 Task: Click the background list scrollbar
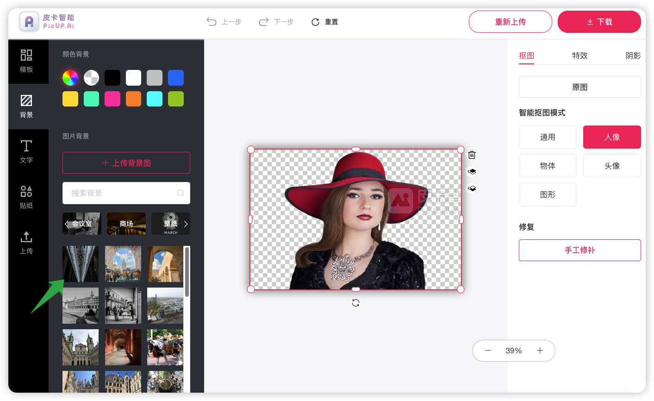(x=187, y=272)
